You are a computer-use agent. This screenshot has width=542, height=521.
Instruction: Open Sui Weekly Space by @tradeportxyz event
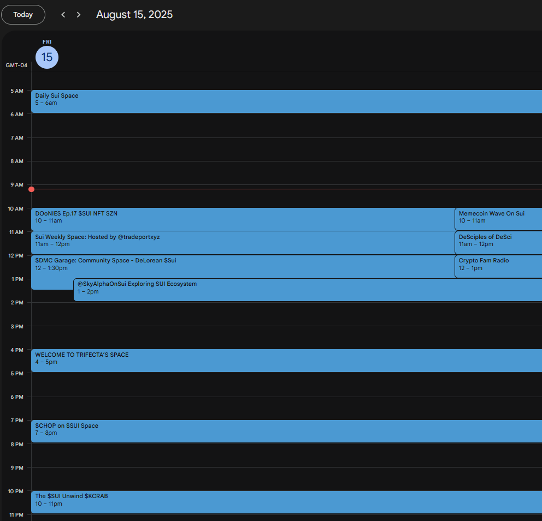point(243,243)
